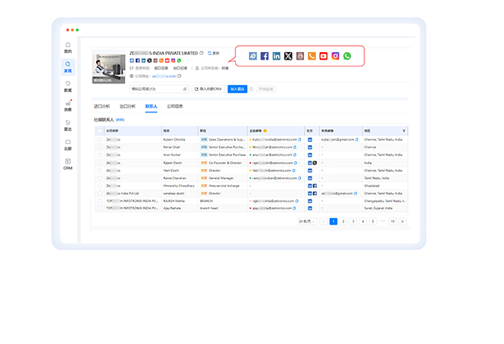
Task: Go to page 2 of contacts
Action: (x=344, y=222)
